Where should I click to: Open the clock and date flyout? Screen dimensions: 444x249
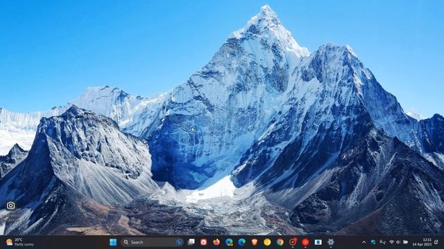(x=422, y=242)
